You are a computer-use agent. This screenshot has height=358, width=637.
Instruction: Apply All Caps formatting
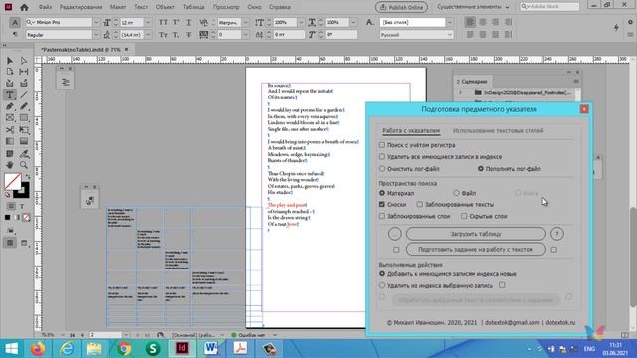point(163,22)
